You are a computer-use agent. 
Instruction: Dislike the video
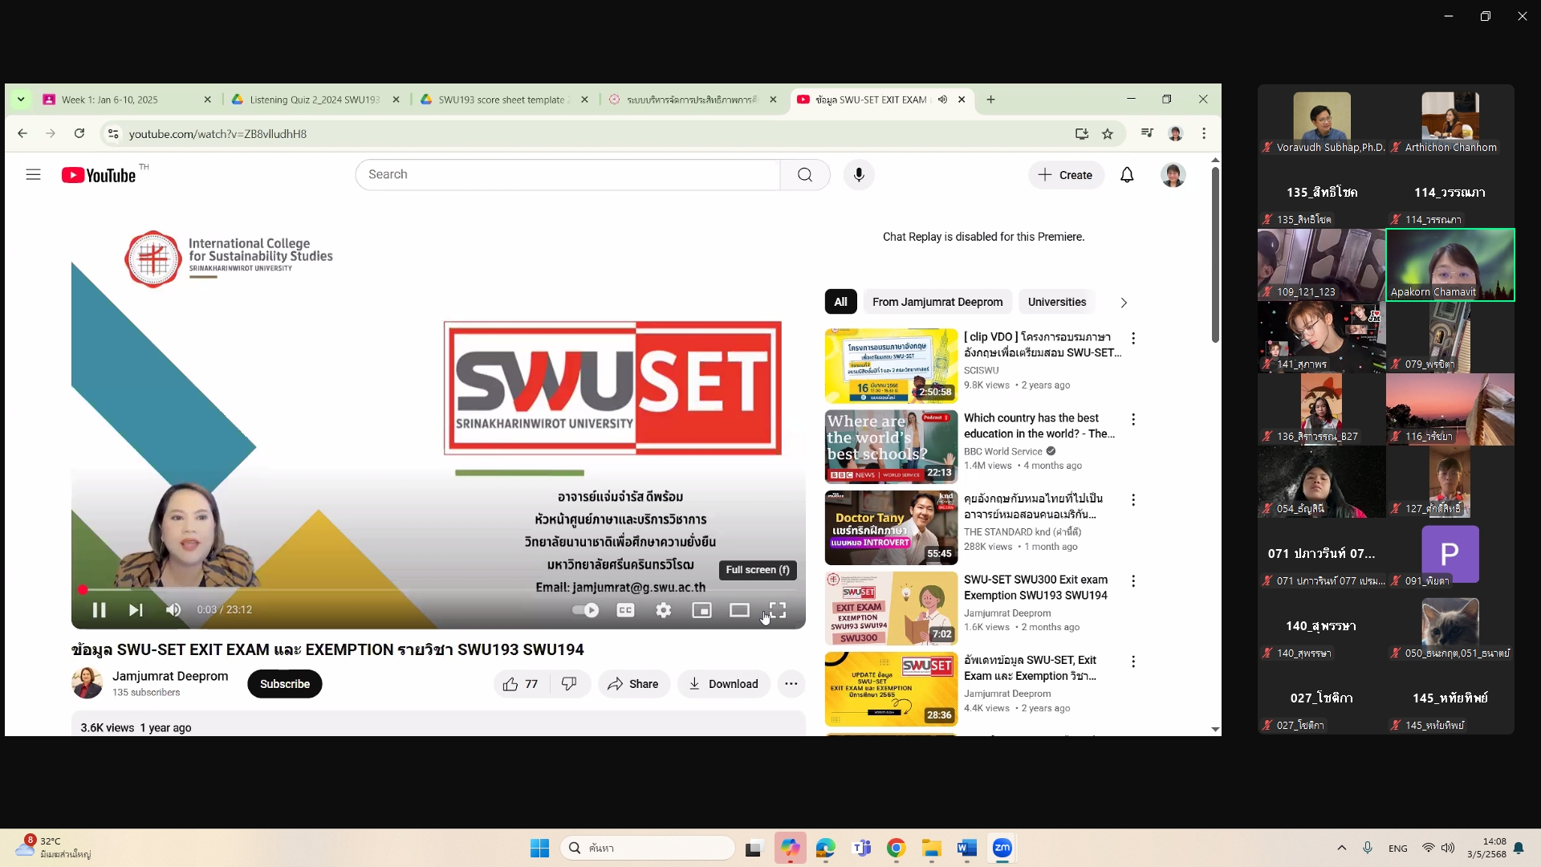click(570, 684)
